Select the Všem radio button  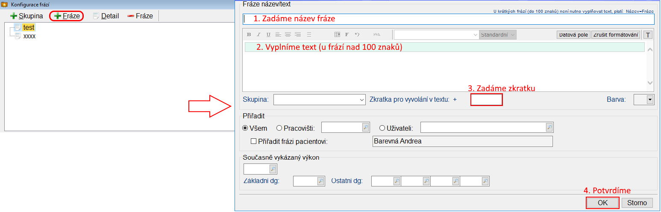(x=245, y=128)
